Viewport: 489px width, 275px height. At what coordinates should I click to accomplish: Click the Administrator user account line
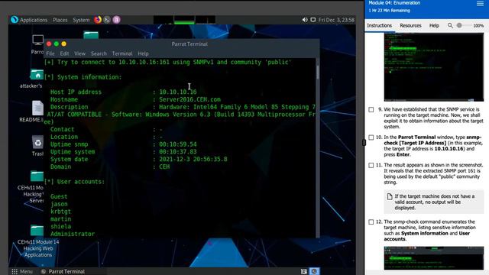(x=73, y=234)
